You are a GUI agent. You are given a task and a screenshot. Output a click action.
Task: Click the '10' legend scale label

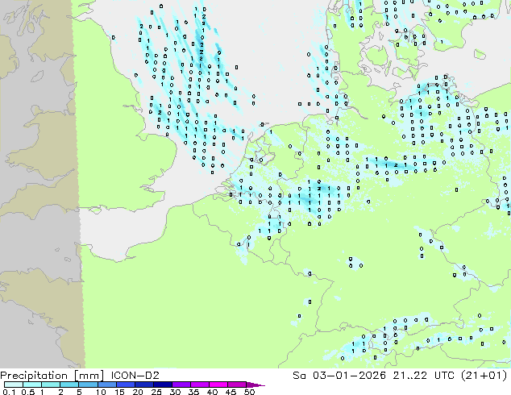pyautogui.click(x=101, y=392)
